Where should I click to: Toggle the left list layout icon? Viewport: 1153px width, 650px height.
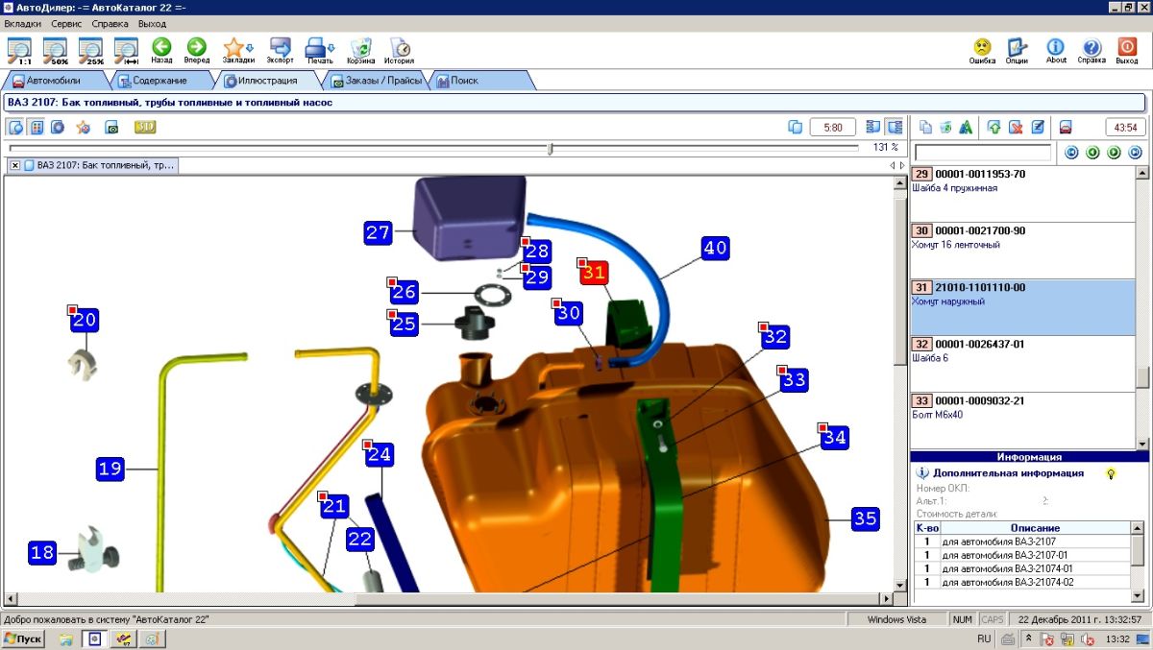[x=872, y=127]
